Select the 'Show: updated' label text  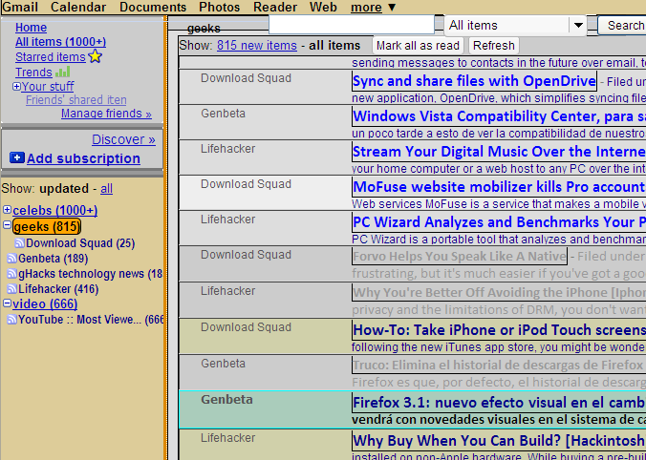[x=45, y=188]
